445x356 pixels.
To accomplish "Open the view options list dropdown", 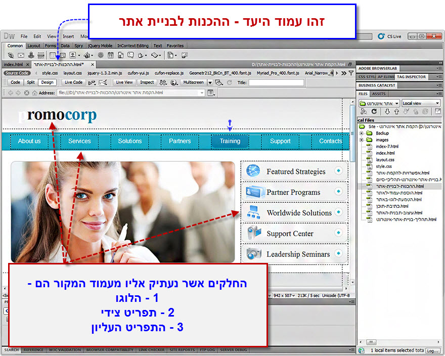I will 211,93.
